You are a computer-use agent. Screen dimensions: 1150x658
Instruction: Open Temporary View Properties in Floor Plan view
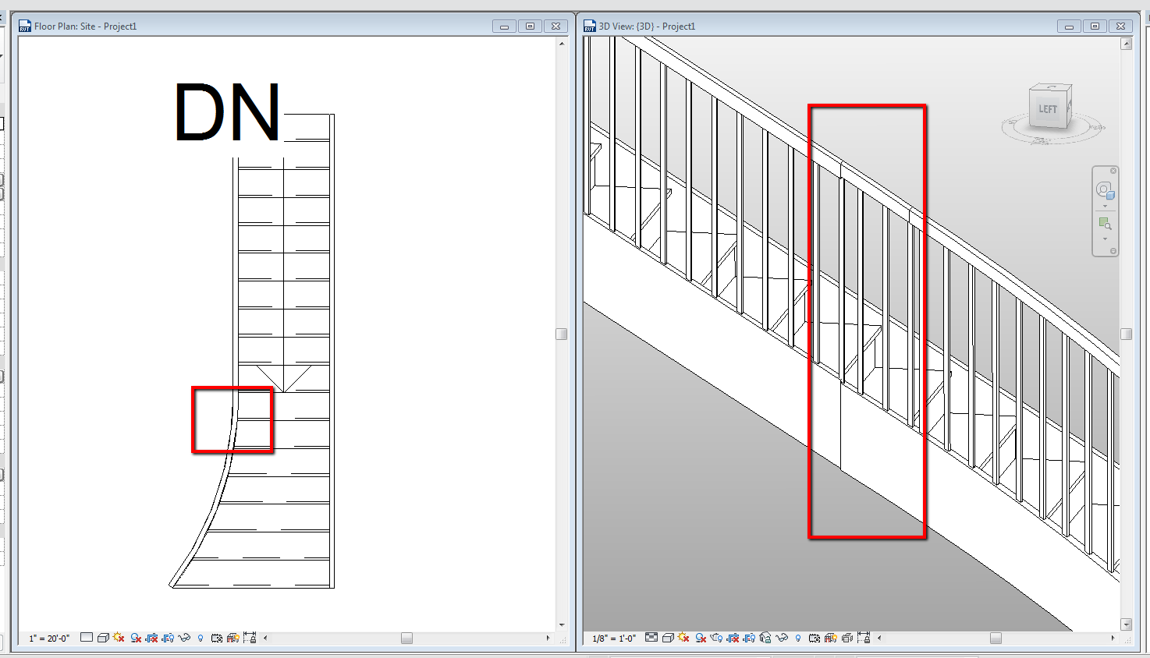217,638
